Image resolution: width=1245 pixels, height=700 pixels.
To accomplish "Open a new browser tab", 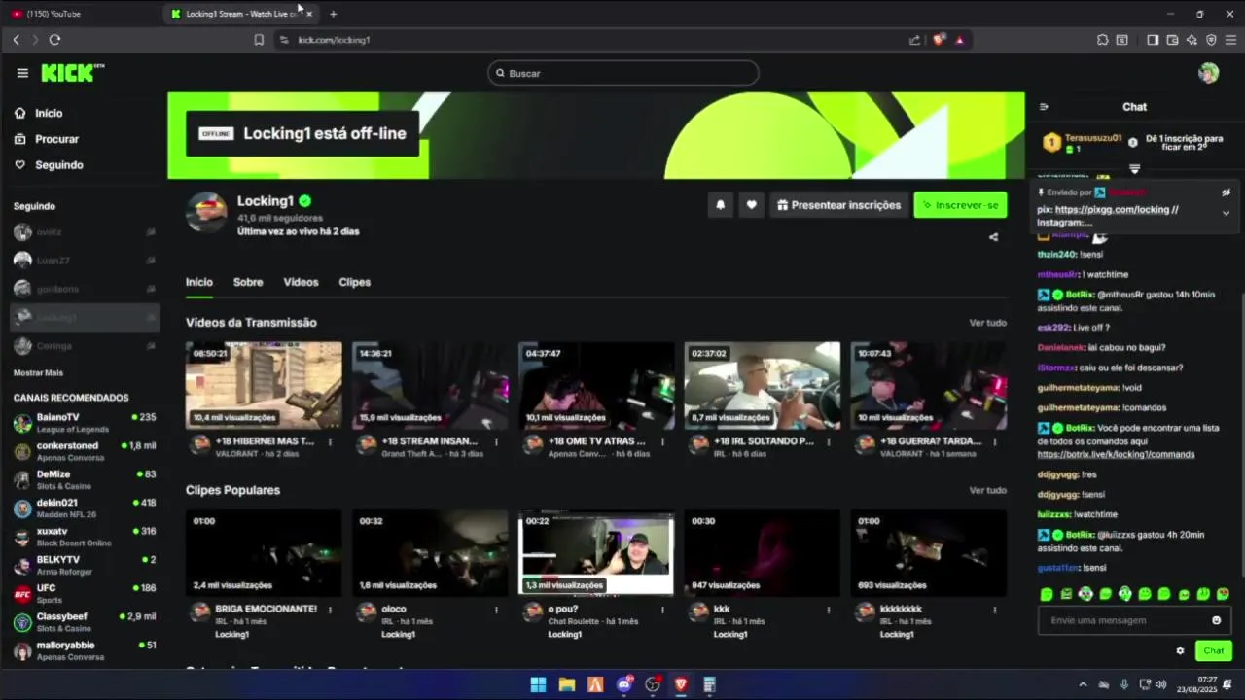I will click(x=333, y=14).
